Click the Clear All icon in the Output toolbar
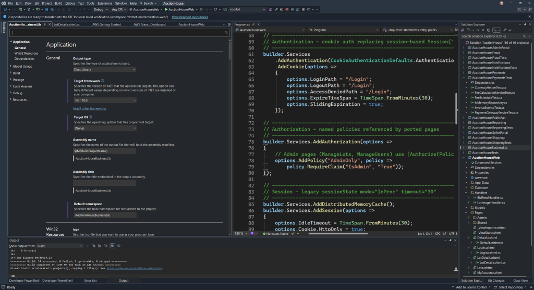The image size is (534, 290). [105, 246]
